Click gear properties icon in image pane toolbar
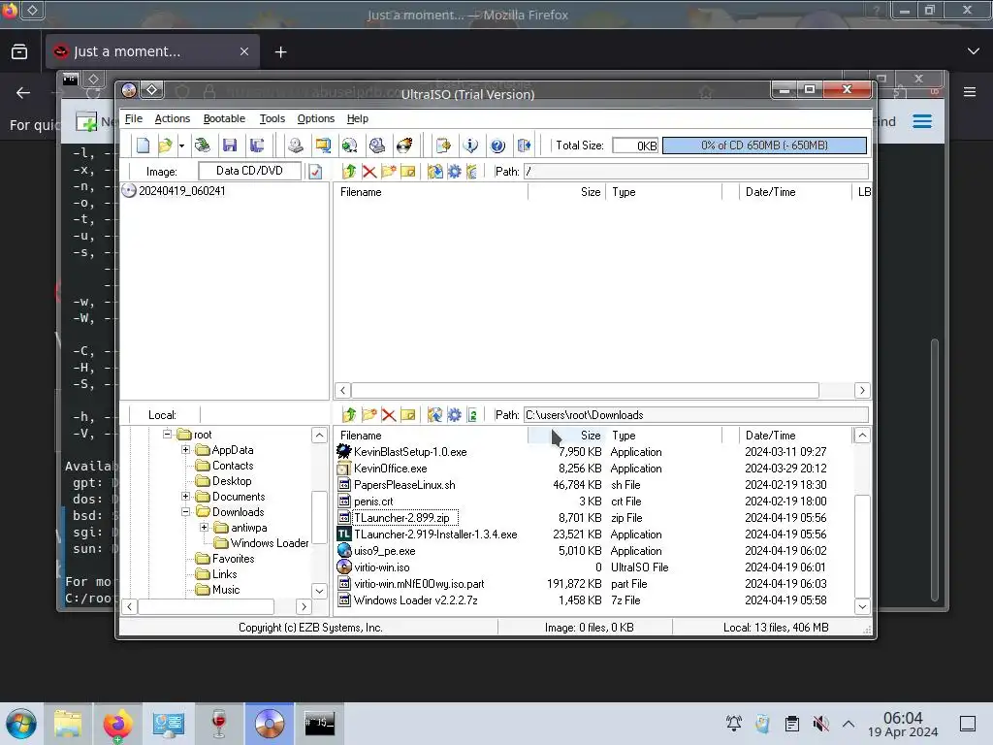The image size is (993, 745). tap(454, 171)
